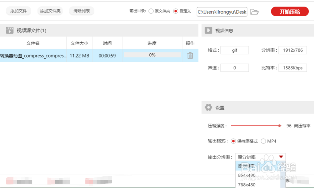The image size is (314, 188).
Task: Expand the 输出分辨率 dropdown
Action: tap(282, 157)
